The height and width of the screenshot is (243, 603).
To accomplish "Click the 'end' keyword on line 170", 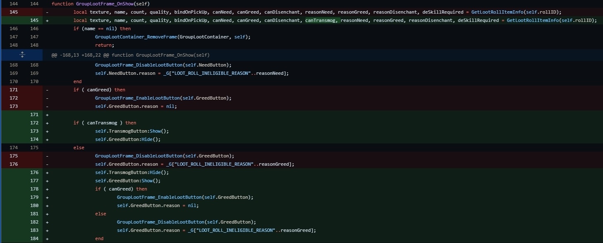I will [x=78, y=81].
